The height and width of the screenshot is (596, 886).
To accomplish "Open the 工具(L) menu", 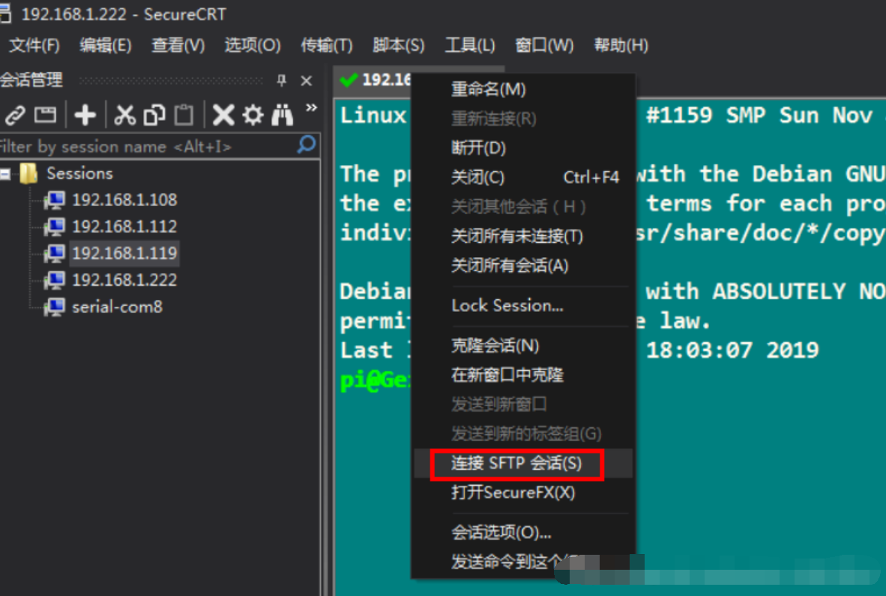I will pos(469,45).
